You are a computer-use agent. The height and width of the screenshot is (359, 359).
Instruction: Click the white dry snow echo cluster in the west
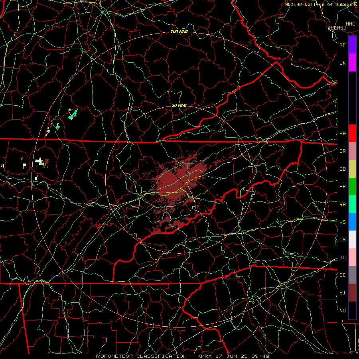[x=40, y=161]
